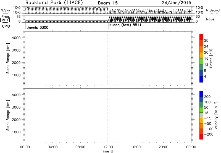The image size is (221, 153).
Task: Click the upper panel 'Slant Range [km]' label
Action: coord(8,58)
